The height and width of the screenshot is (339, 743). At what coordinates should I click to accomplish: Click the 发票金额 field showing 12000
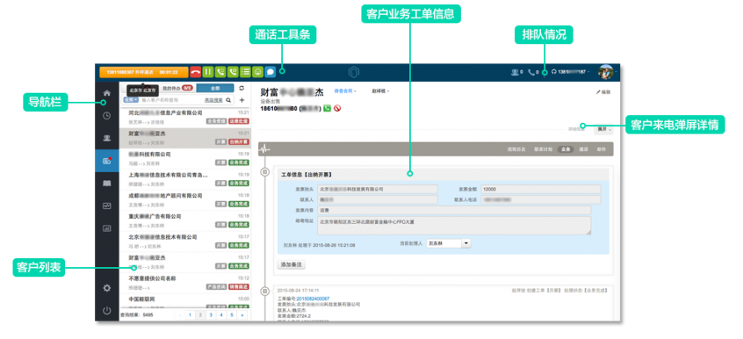click(540, 189)
